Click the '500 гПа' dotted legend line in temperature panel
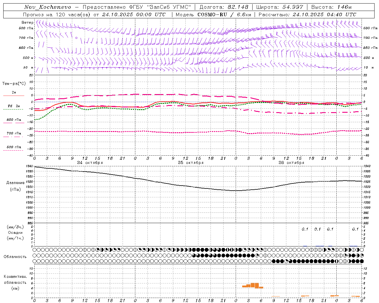This screenshot has height=303, width=379. [13, 150]
